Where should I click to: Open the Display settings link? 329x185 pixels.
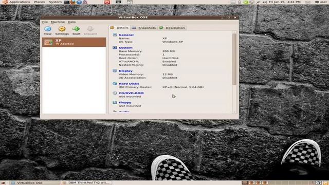coord(125,71)
